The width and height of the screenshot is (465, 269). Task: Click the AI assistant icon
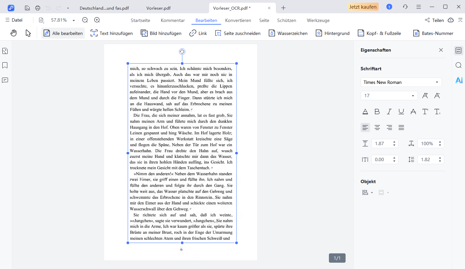pyautogui.click(x=459, y=80)
